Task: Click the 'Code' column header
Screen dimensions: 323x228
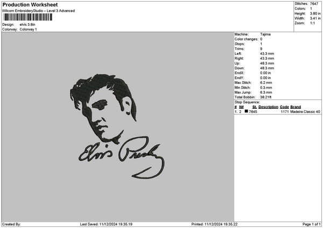Action: [x=284, y=107]
